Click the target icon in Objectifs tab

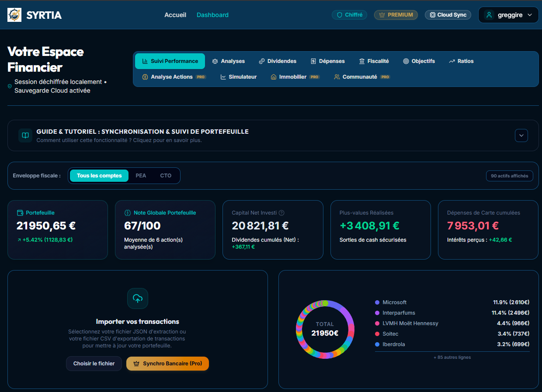pyautogui.click(x=406, y=61)
